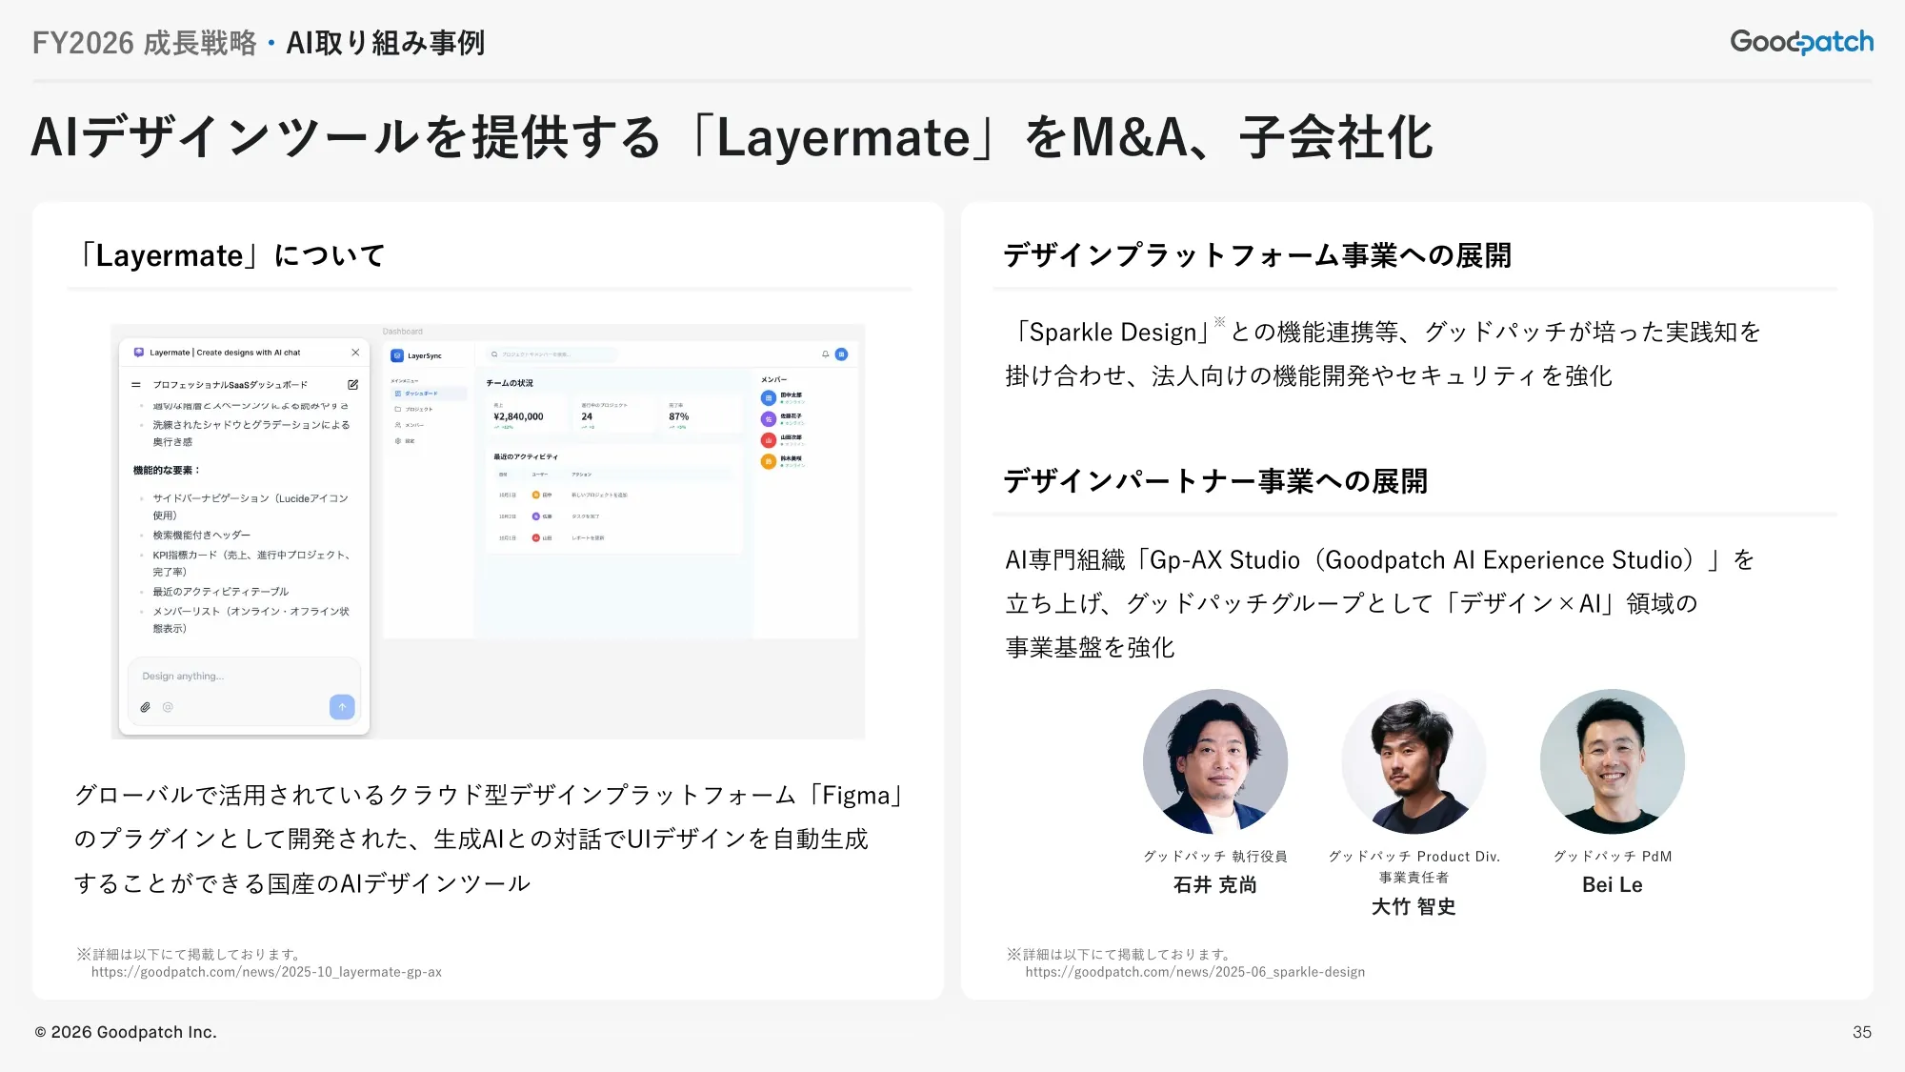Viewport: 1905px width, 1072px height.
Task: Click the 機能的な要素 heading in chat
Action: pos(167,471)
